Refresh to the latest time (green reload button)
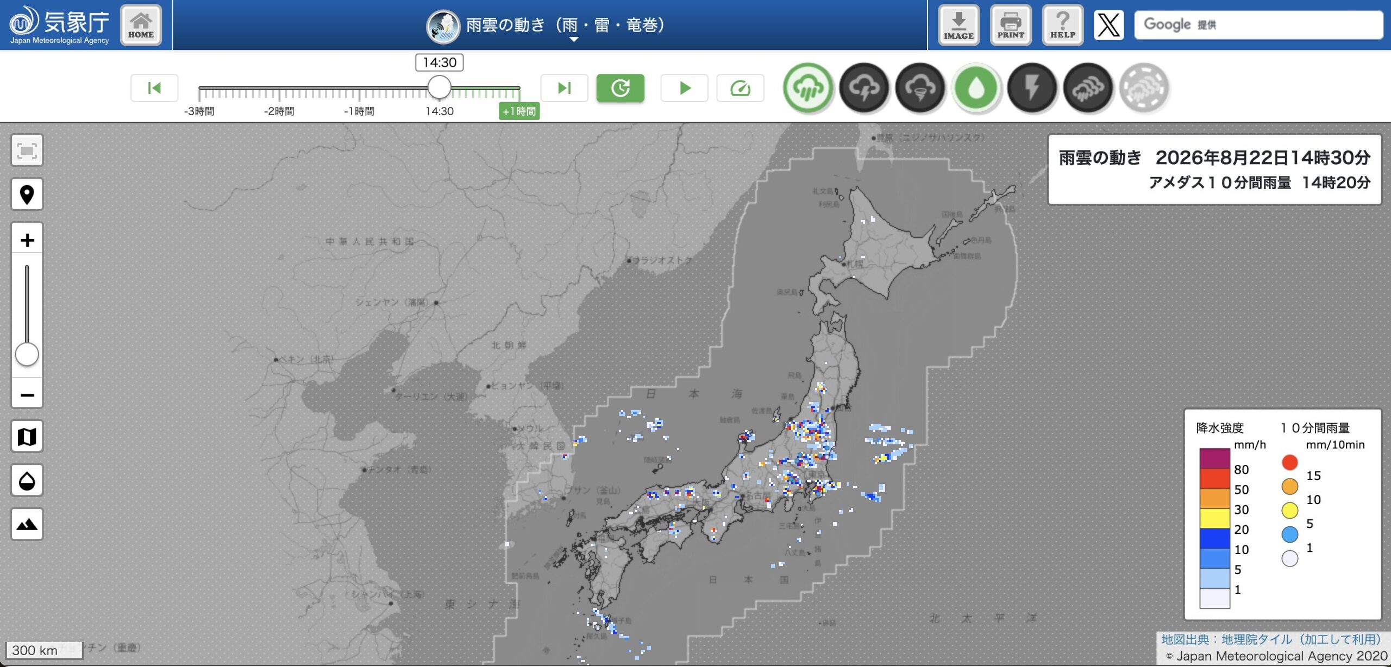 tap(621, 88)
